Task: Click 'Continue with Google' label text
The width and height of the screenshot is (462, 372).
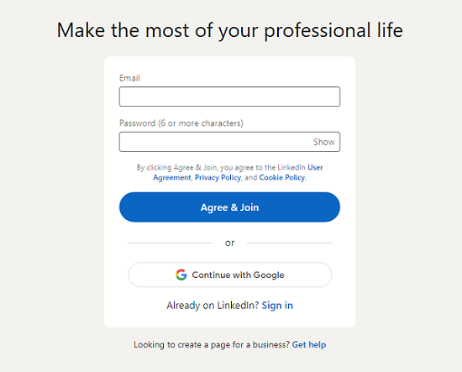Action: tap(238, 275)
